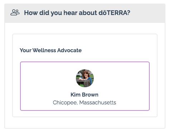Click the question mark ending the heading
Screen dimensions: 169x133
[129, 13]
